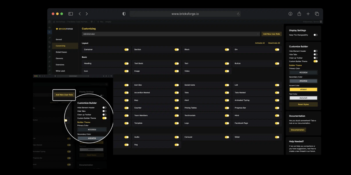The image size is (351, 175).
Task: Click the Bricksforge shield logo in sidebar
Action: pyautogui.click(x=57, y=29)
